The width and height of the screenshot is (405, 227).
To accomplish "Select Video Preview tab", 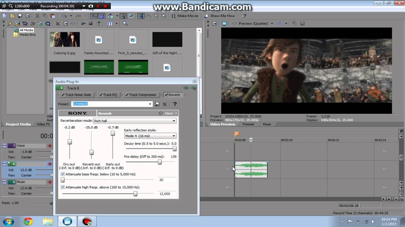I will click(223, 124).
